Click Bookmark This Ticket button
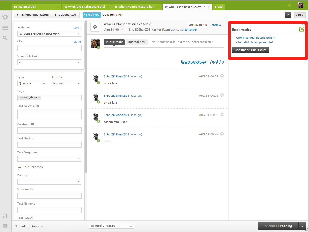The image size is (309, 232). coord(250,50)
